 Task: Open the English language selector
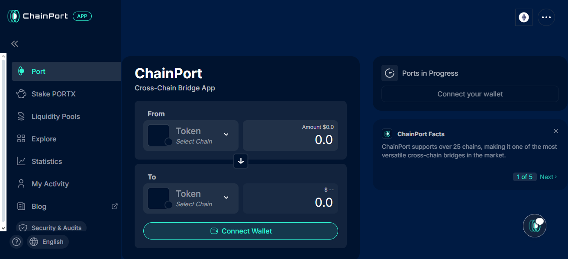48,242
